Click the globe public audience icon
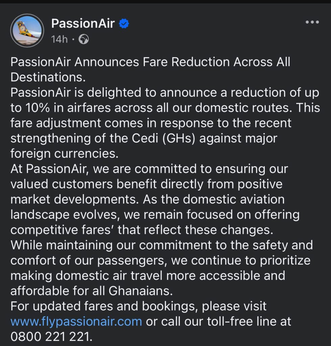The height and width of the screenshot is (346, 331). click(84, 40)
